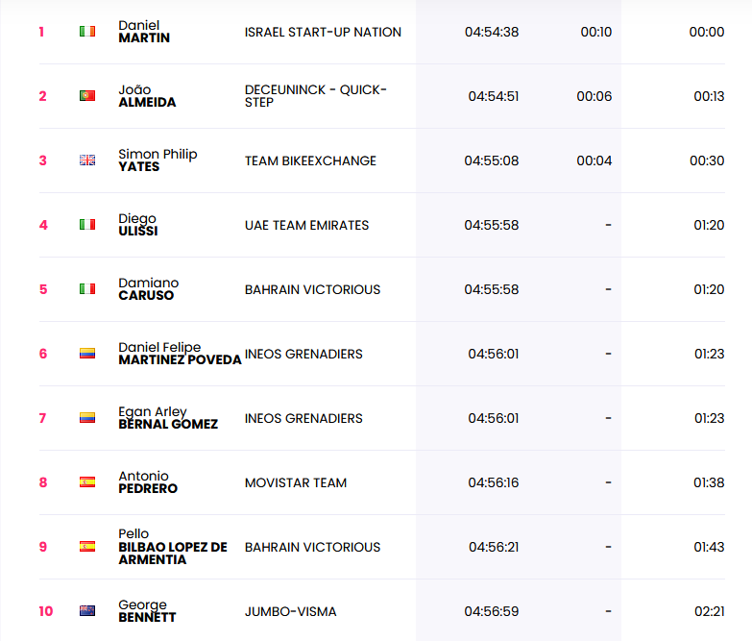
Task: Click the British flag beside Simon Philip Yates
Action: tap(87, 160)
